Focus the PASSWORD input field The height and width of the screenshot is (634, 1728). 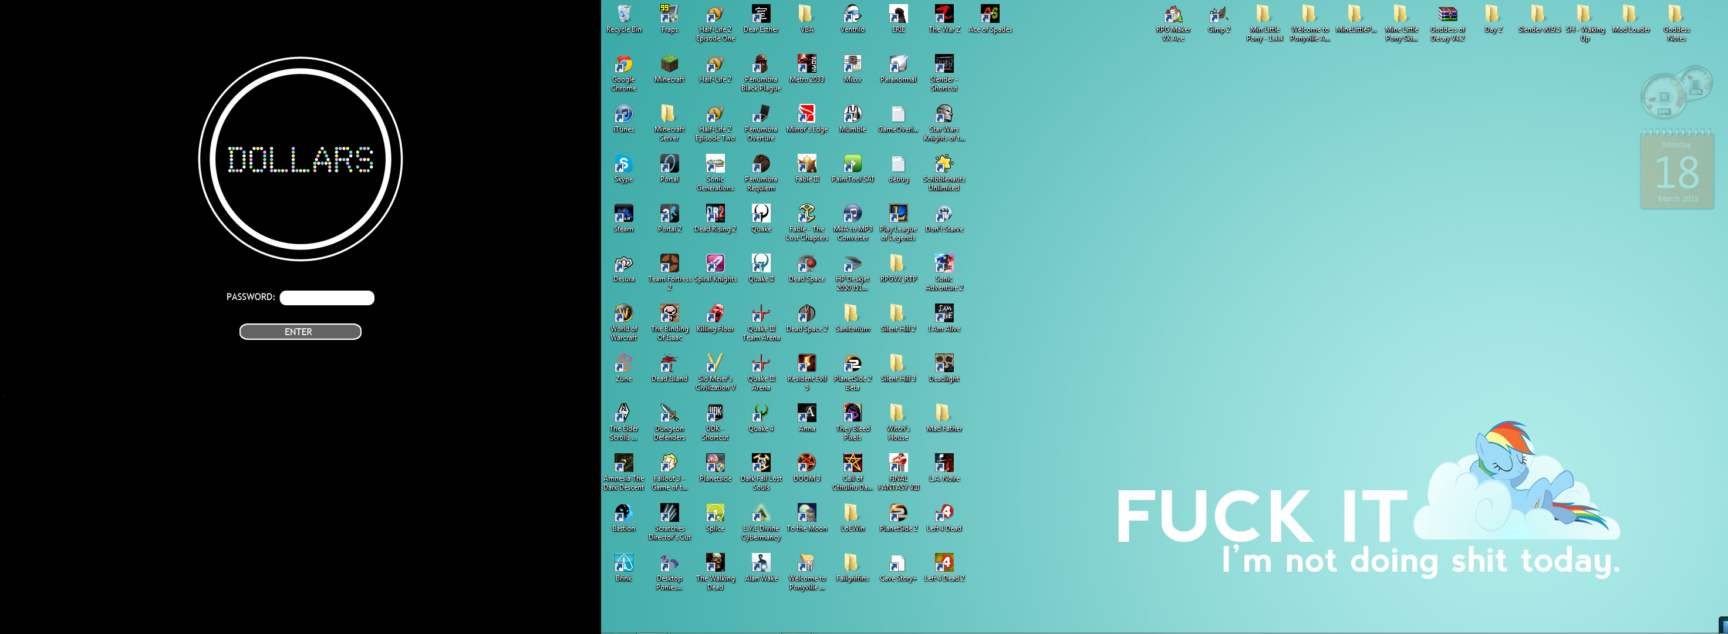point(327,298)
